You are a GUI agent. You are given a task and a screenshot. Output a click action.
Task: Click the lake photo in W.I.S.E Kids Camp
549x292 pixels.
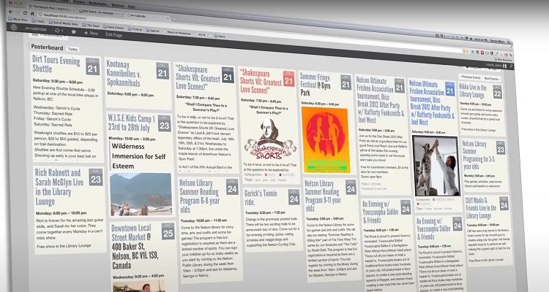141,194
